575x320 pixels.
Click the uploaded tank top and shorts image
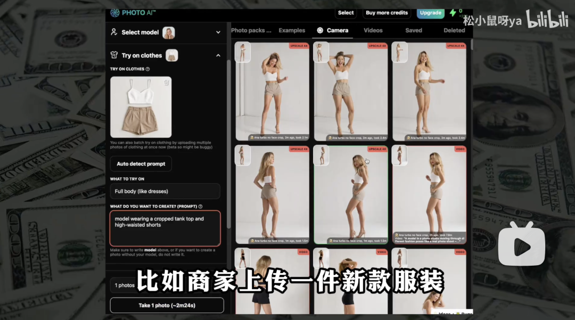pyautogui.click(x=141, y=107)
